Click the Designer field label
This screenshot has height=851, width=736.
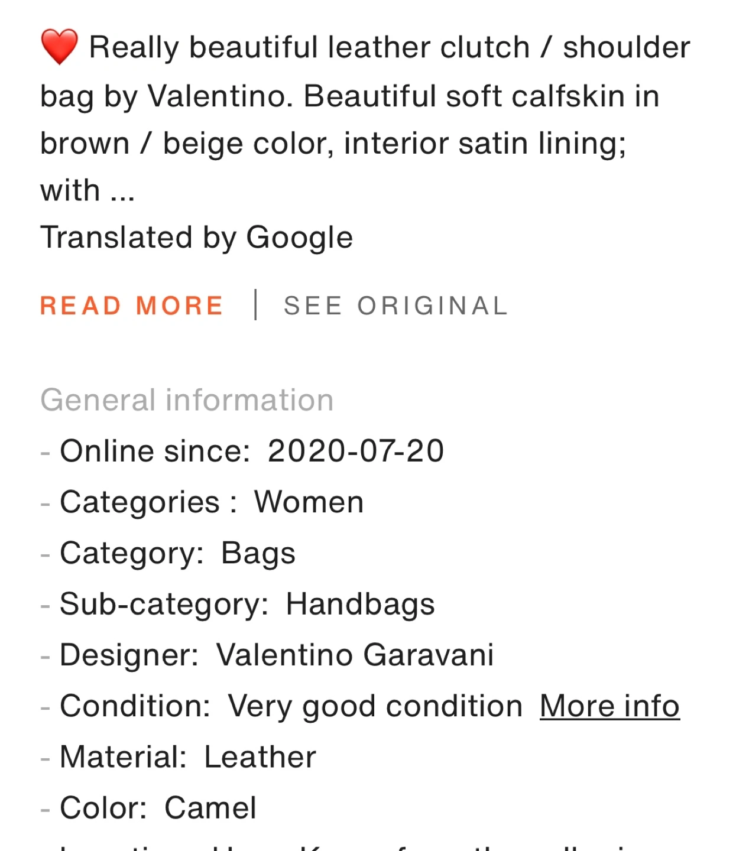click(x=129, y=655)
